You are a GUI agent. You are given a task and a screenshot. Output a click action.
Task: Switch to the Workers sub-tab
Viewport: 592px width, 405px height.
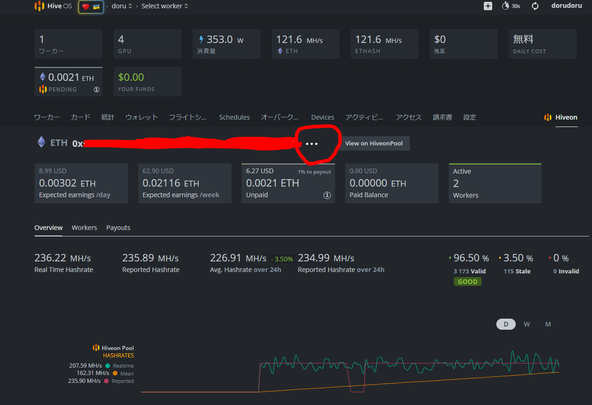84,228
